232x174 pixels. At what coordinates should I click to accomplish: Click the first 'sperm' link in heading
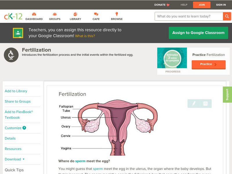pos(80,161)
